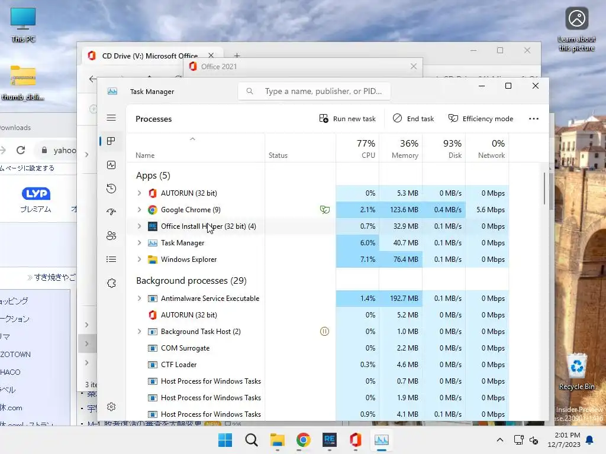Switch to Chrome from taskbar
Image resolution: width=606 pixels, height=454 pixels.
pyautogui.click(x=304, y=440)
